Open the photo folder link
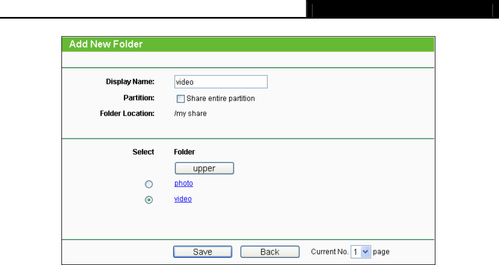 pos(184,183)
